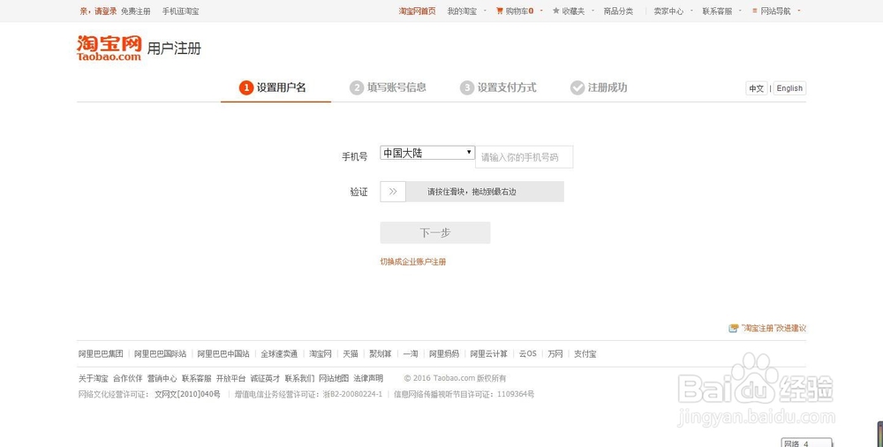Expand the 卖家中心 dropdown arrow

(691, 11)
